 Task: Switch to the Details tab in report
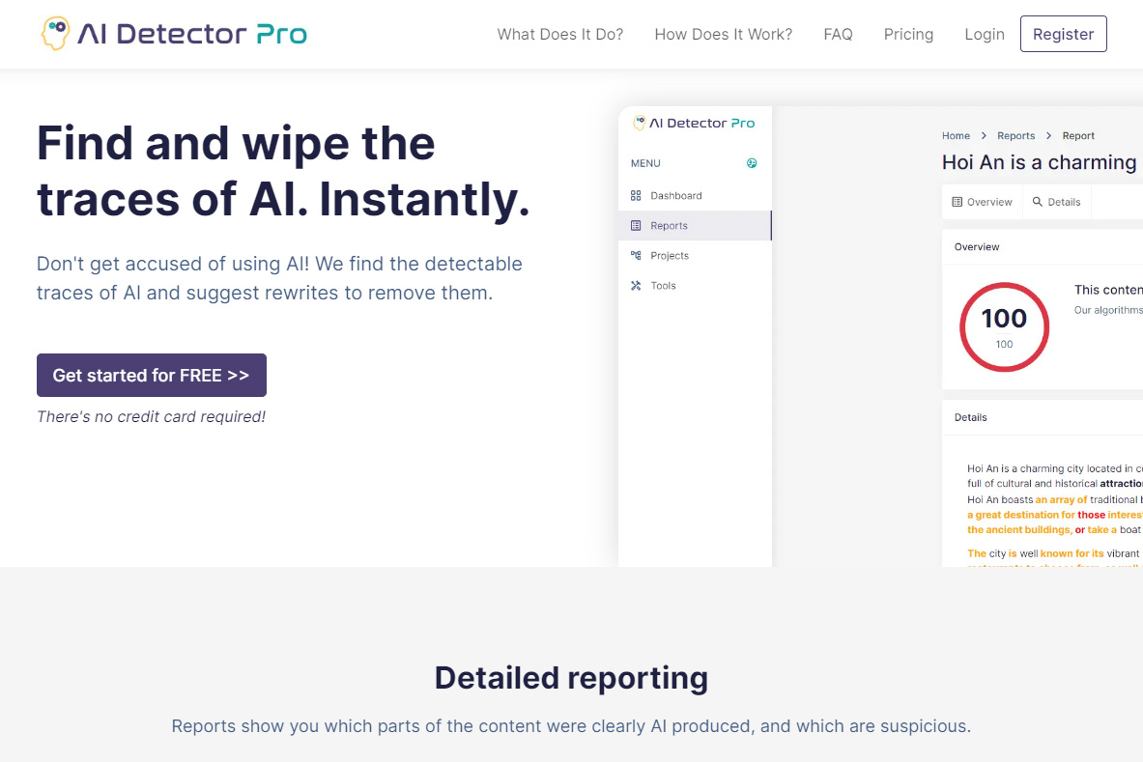1055,202
